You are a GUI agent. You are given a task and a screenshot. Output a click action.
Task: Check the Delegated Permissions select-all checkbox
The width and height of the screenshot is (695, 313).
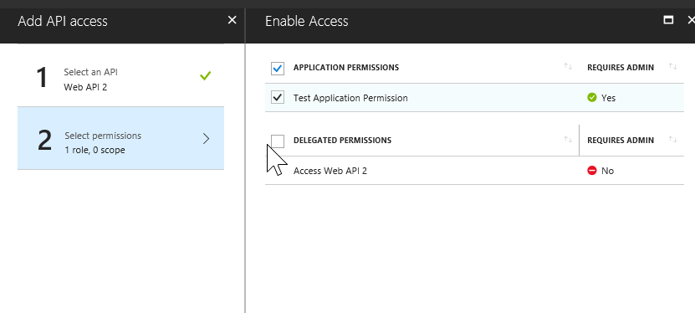tap(278, 141)
